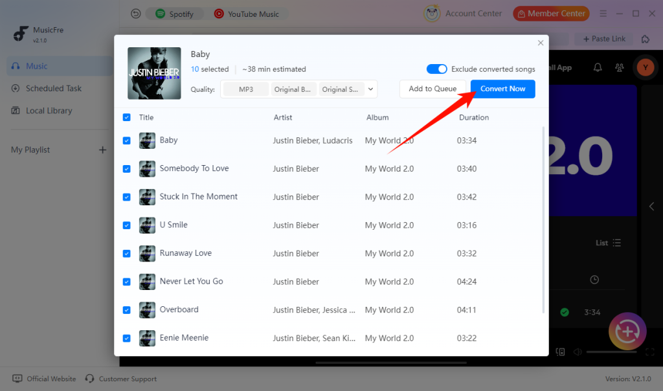
Task: Click the round add-to-convert plus button
Action: pos(627,331)
